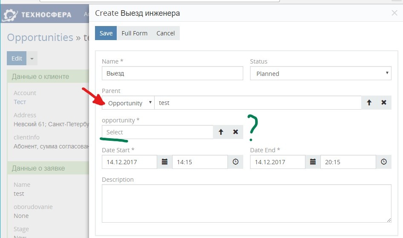The width and height of the screenshot is (403, 238).
Task: Open the Date Start calendar picker
Action: tap(165, 162)
